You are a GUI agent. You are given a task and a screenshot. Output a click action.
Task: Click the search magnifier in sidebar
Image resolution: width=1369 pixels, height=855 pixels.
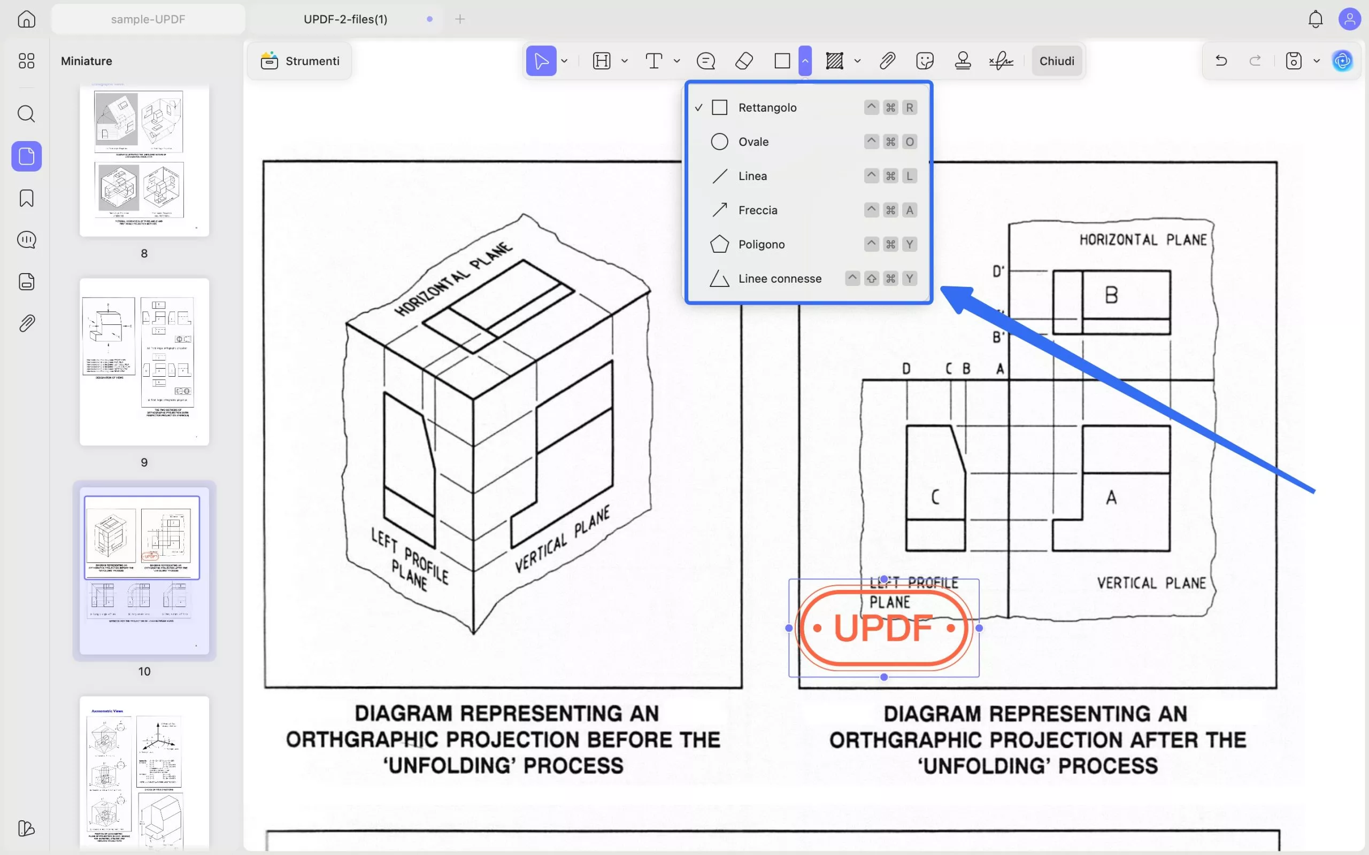point(27,114)
